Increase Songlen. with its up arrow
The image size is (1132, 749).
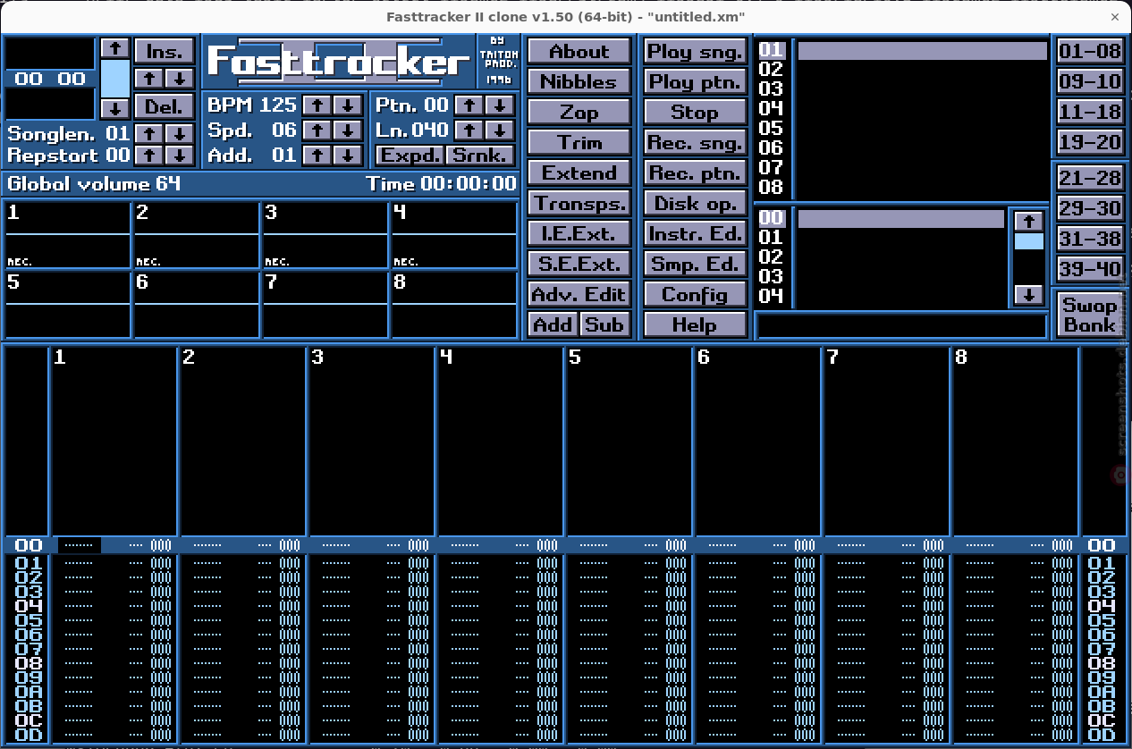point(149,133)
